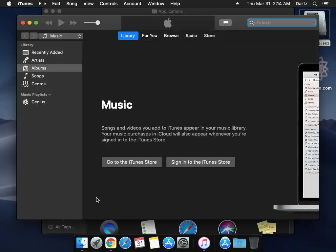Open Reminders in the Applications Finder window
The image size is (336, 252).
pos(149,227)
